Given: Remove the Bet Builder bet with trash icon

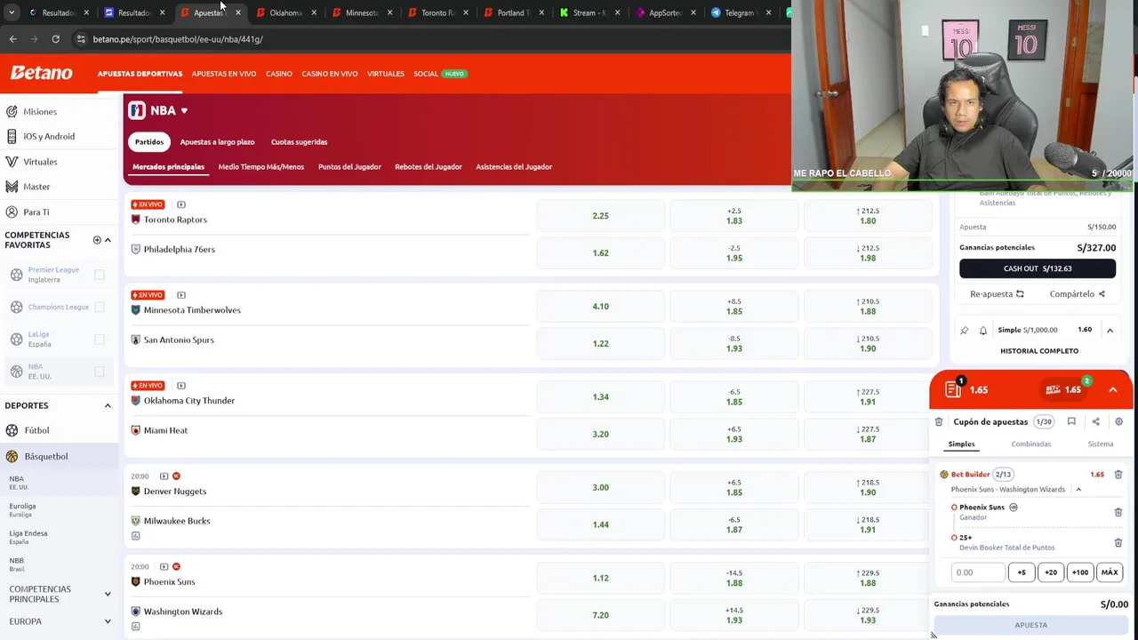Looking at the screenshot, I should (x=1118, y=475).
